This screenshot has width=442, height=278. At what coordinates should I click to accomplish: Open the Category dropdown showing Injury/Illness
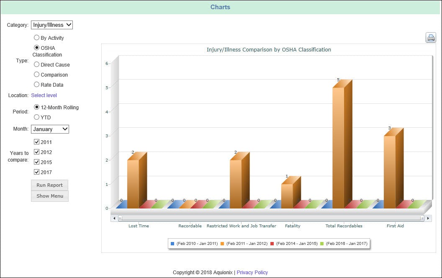pos(51,25)
